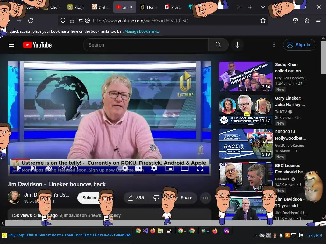The width and height of the screenshot is (326, 244).
Task: Open File Explorer from taskbar
Action: (x=160, y=231)
